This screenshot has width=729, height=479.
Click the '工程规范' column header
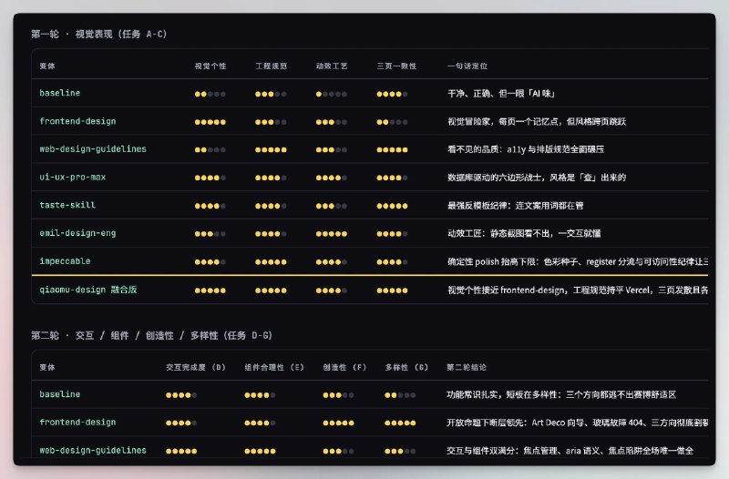pyautogui.click(x=271, y=66)
